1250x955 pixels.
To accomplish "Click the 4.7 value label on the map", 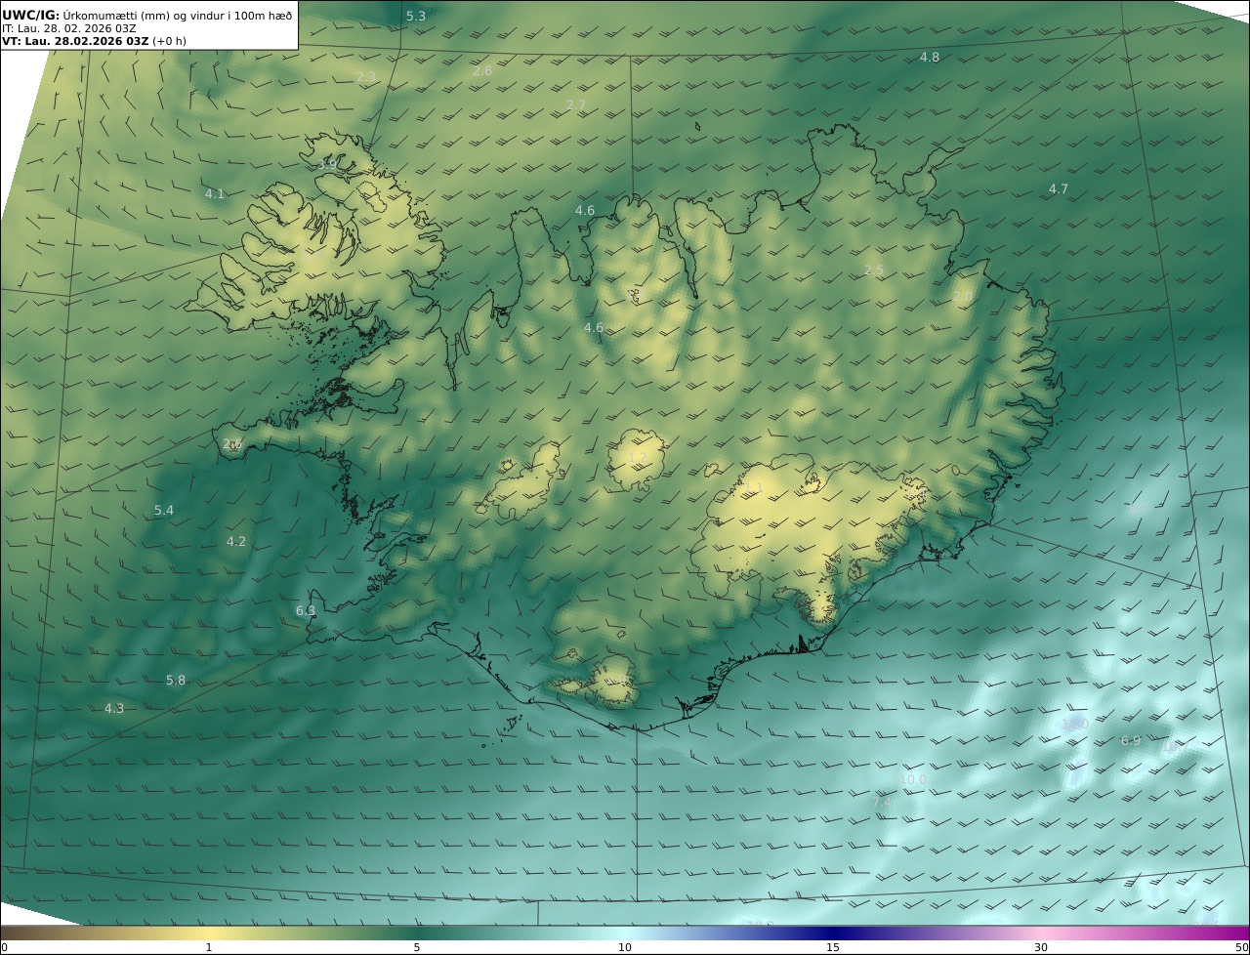I will [1059, 188].
